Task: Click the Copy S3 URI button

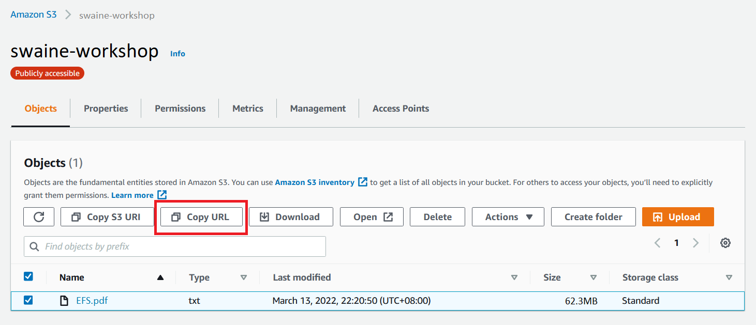Action: [107, 217]
